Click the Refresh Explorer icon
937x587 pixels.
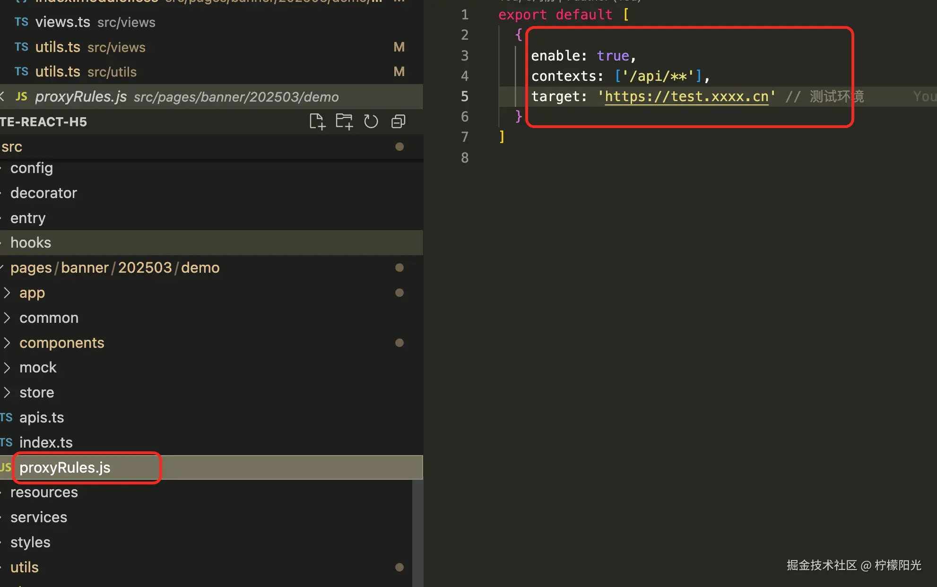(x=371, y=122)
